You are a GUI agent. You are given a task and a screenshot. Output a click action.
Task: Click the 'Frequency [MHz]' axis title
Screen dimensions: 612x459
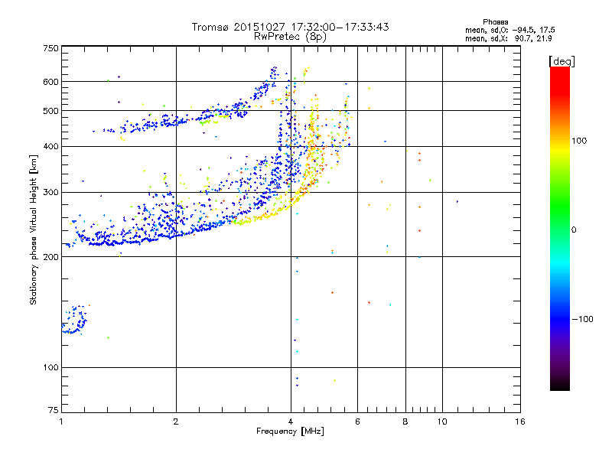pos(290,431)
